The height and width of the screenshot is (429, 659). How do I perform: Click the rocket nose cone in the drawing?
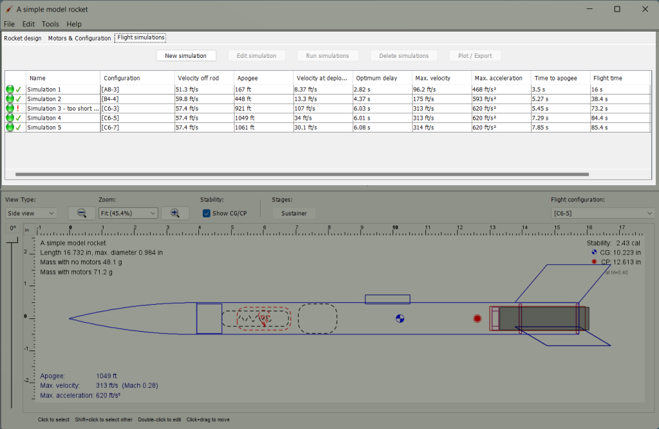[x=129, y=317]
